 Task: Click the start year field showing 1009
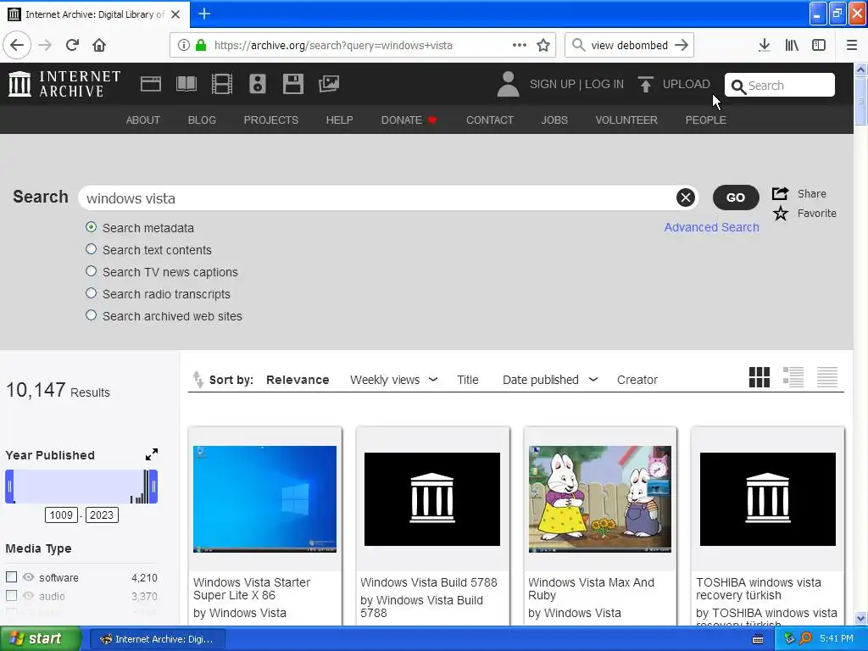tap(61, 515)
